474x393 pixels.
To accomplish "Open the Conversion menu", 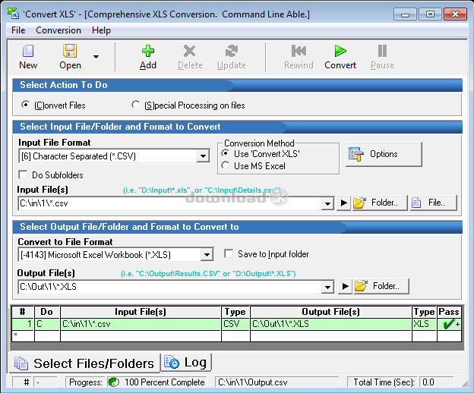I will [58, 30].
